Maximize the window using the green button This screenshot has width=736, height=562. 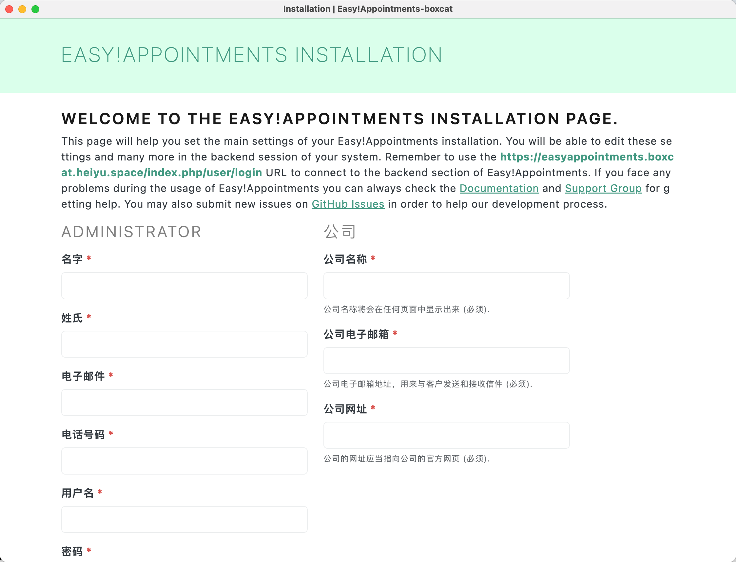click(x=35, y=9)
